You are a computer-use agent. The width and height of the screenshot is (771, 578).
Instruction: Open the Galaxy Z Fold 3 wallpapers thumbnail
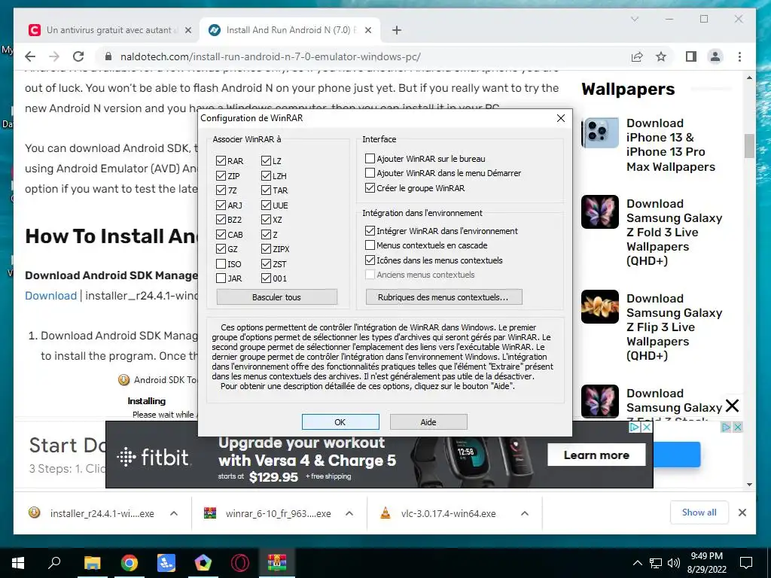click(600, 211)
